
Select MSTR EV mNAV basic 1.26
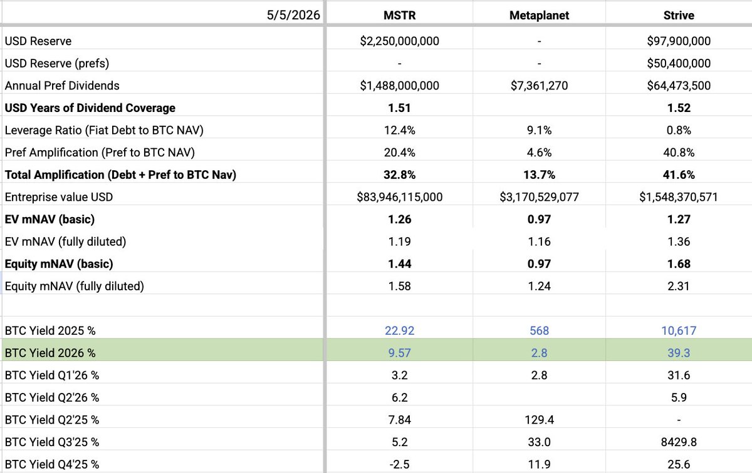coord(400,219)
